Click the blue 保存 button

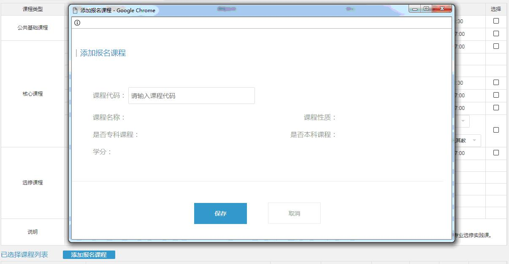220,213
